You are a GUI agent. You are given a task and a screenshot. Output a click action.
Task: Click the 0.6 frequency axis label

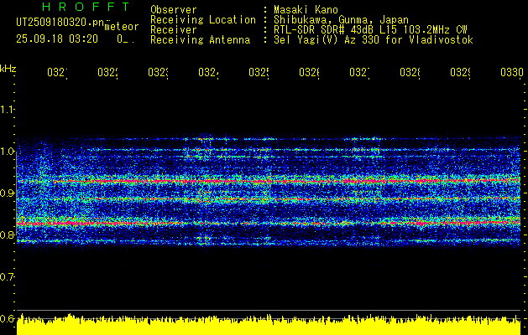click(7, 318)
